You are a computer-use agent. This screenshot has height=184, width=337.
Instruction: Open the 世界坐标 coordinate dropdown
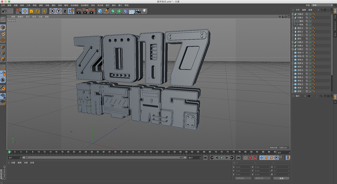click(x=243, y=178)
